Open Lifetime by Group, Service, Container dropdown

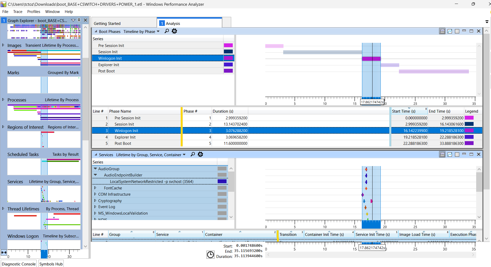point(184,155)
